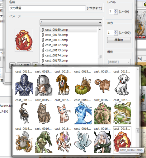Decrease the 体力 stamina spinner value
Screen dimensions: 146x158
point(115,34)
